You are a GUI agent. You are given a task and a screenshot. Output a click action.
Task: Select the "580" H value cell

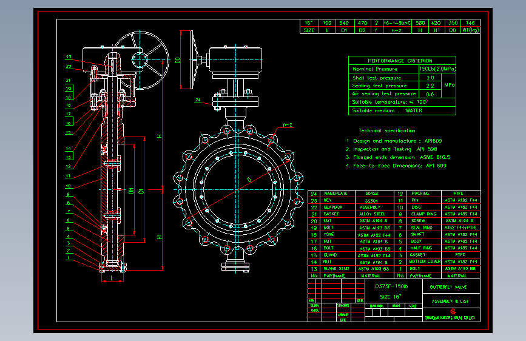[420, 23]
